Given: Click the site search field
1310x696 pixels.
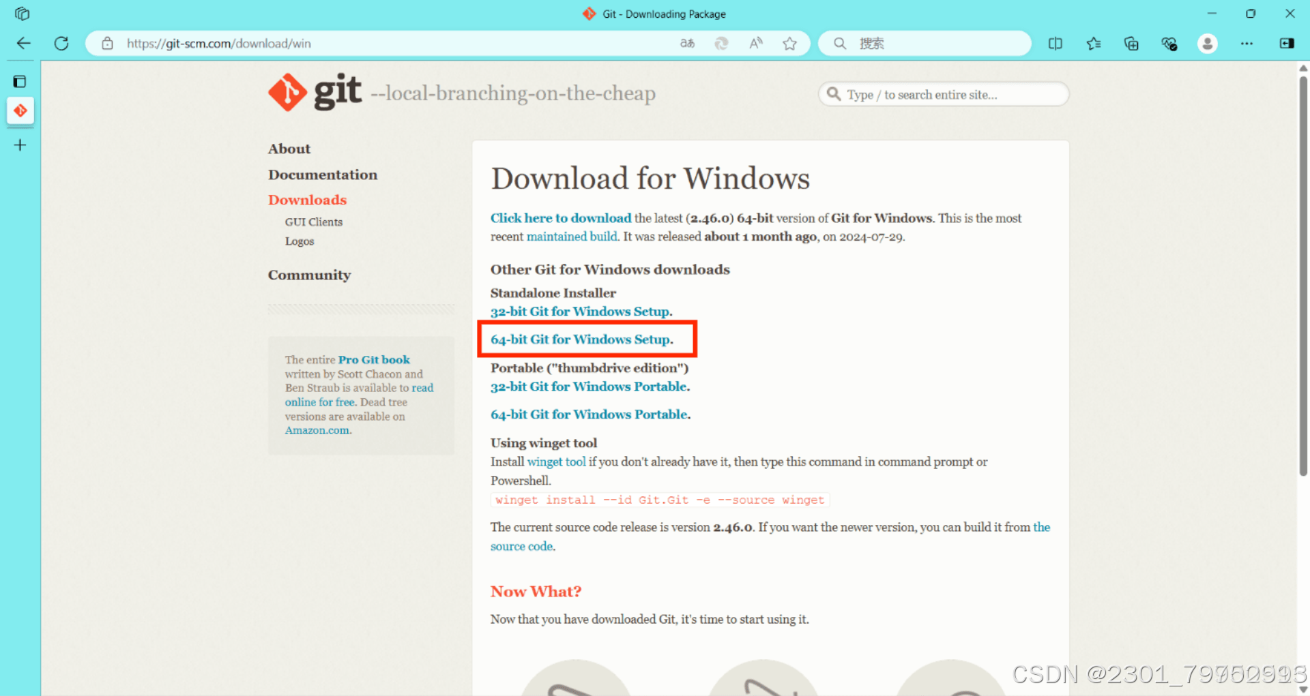Looking at the screenshot, I should click(x=943, y=94).
